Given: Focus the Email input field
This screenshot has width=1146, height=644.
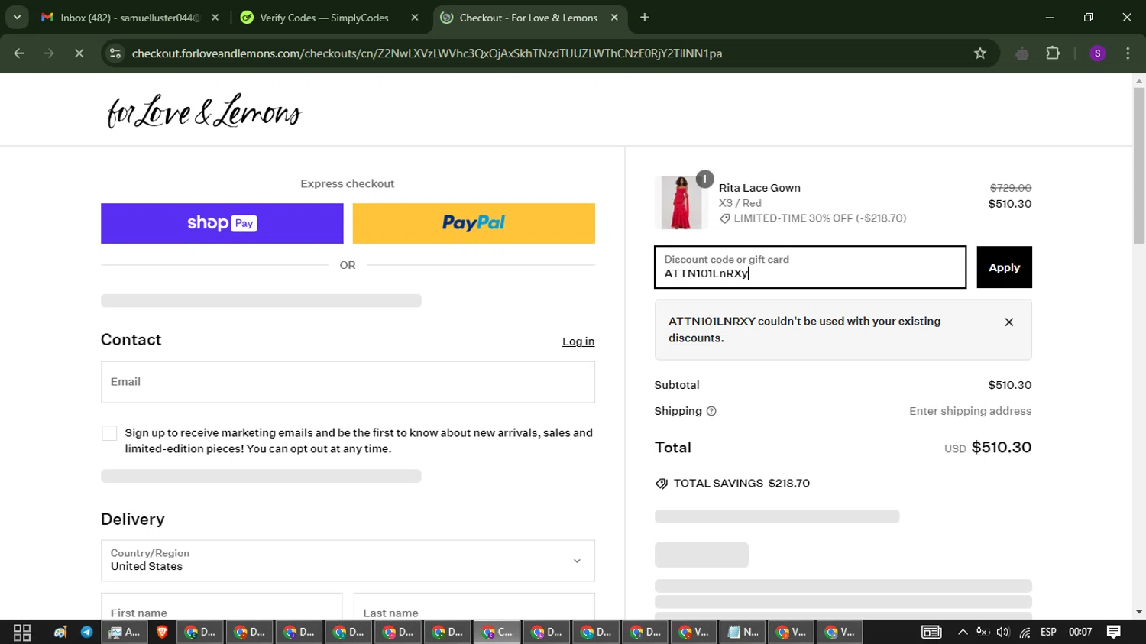Looking at the screenshot, I should click(348, 382).
